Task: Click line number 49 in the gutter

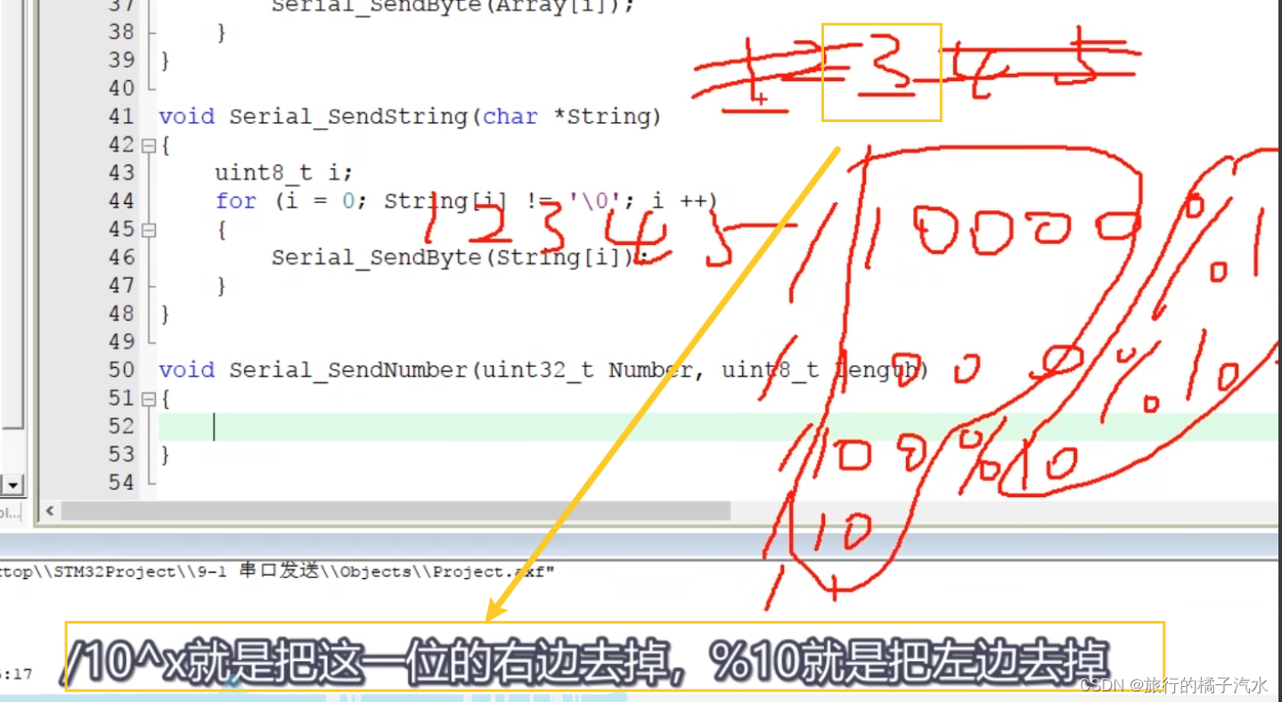Action: tap(121, 342)
